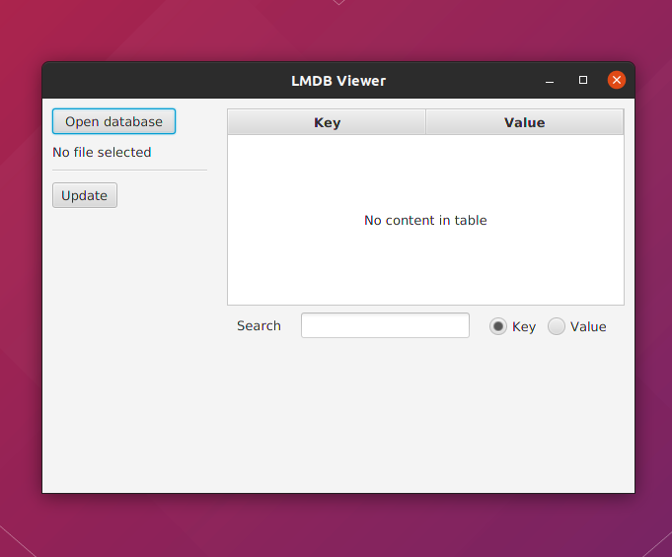Click the Update button

[x=85, y=195]
